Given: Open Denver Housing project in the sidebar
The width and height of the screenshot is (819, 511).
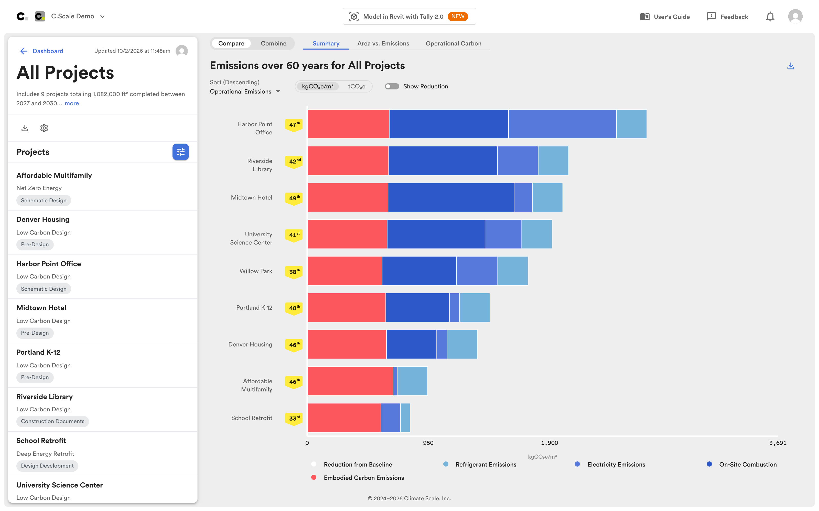Looking at the screenshot, I should coord(103,233).
